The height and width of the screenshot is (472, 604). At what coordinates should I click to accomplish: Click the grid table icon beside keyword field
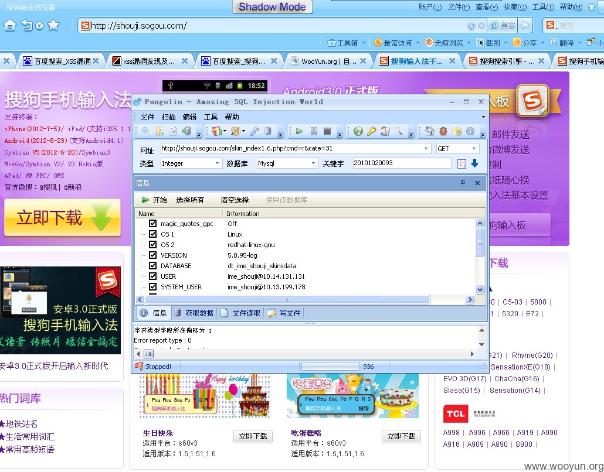[x=462, y=163]
